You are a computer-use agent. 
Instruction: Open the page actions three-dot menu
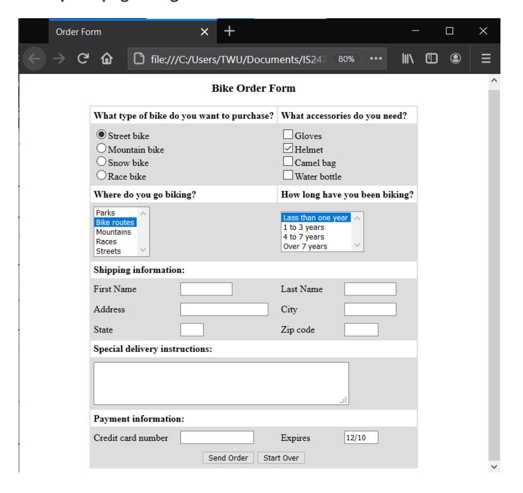point(375,59)
